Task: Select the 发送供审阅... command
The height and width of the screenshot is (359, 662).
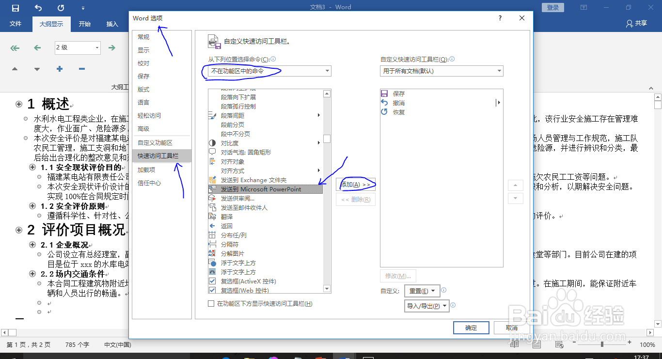Action: [x=265, y=198]
